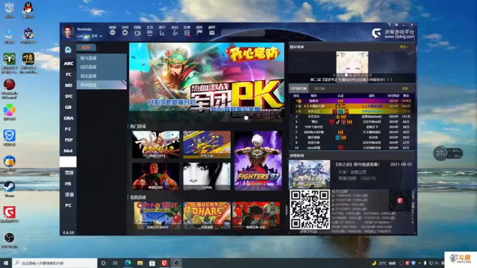Screen dimensions: 477x268
Task: Click rank 2 player 119 row
Action: (352, 106)
